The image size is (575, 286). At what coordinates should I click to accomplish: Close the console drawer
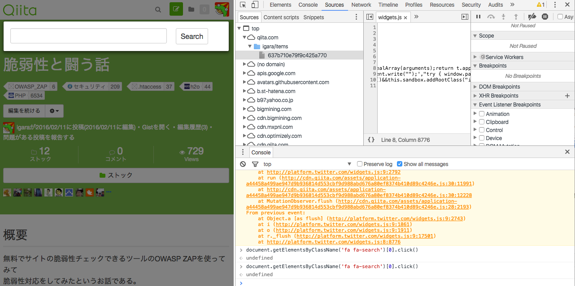567,152
